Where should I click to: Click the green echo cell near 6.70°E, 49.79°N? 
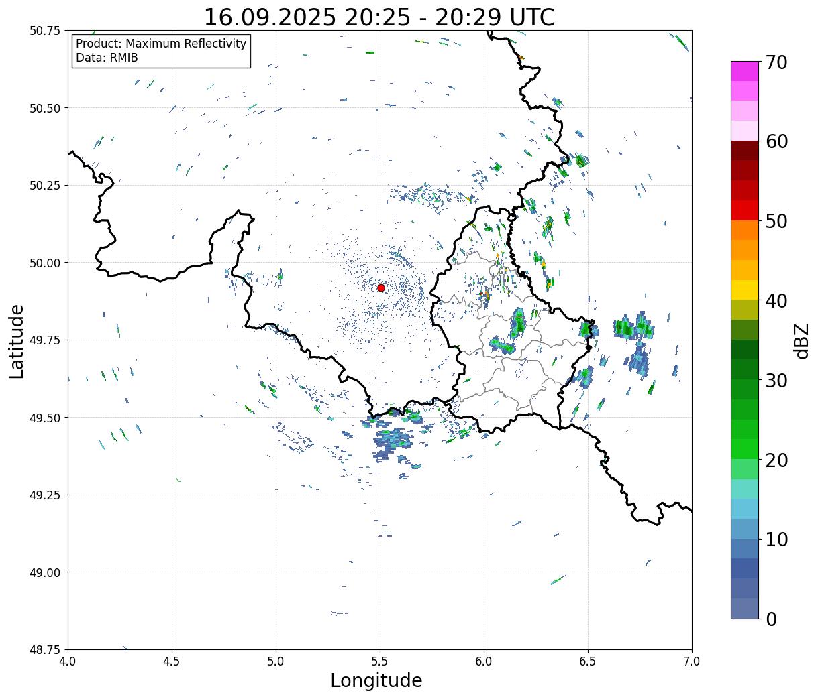(x=624, y=328)
